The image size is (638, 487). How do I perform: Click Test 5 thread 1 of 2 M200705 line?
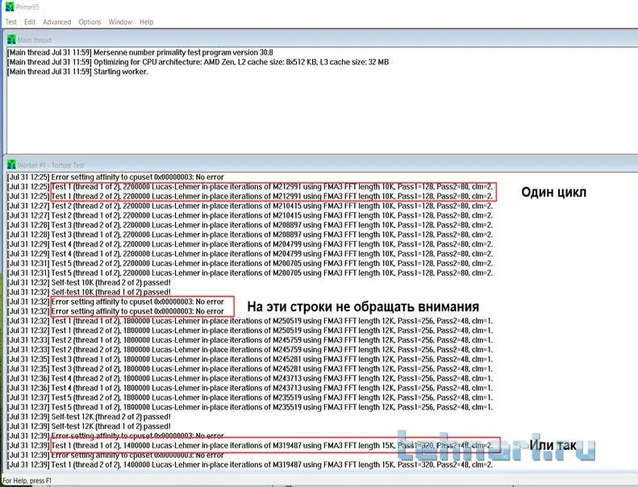pyautogui.click(x=250, y=273)
